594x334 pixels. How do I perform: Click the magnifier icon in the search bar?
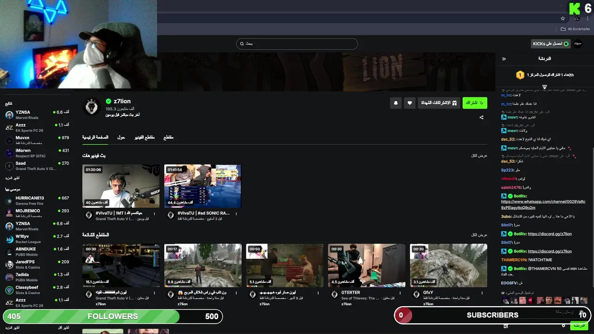point(242,44)
